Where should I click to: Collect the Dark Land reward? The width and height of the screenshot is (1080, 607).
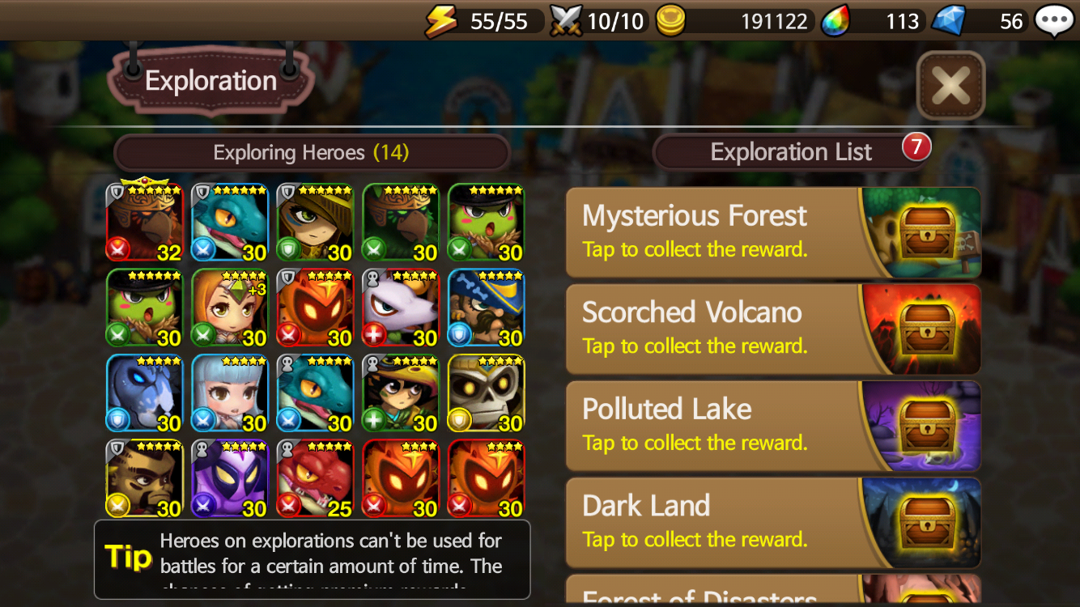pos(773,522)
